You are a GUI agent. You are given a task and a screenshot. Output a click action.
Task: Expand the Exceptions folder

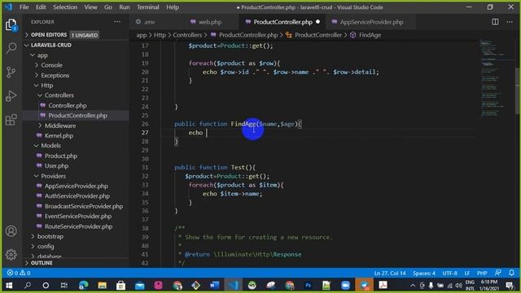(x=76, y=76)
